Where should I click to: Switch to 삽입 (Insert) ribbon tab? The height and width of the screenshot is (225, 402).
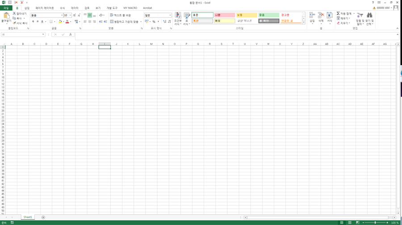(27, 8)
